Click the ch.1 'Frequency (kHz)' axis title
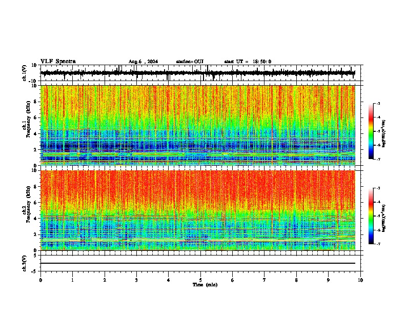Image resolution: width=406 pixels, height=314 pixels. pos(28,119)
